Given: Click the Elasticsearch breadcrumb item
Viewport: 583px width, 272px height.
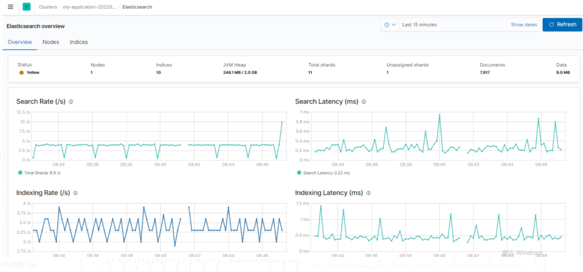Looking at the screenshot, I should (x=137, y=7).
